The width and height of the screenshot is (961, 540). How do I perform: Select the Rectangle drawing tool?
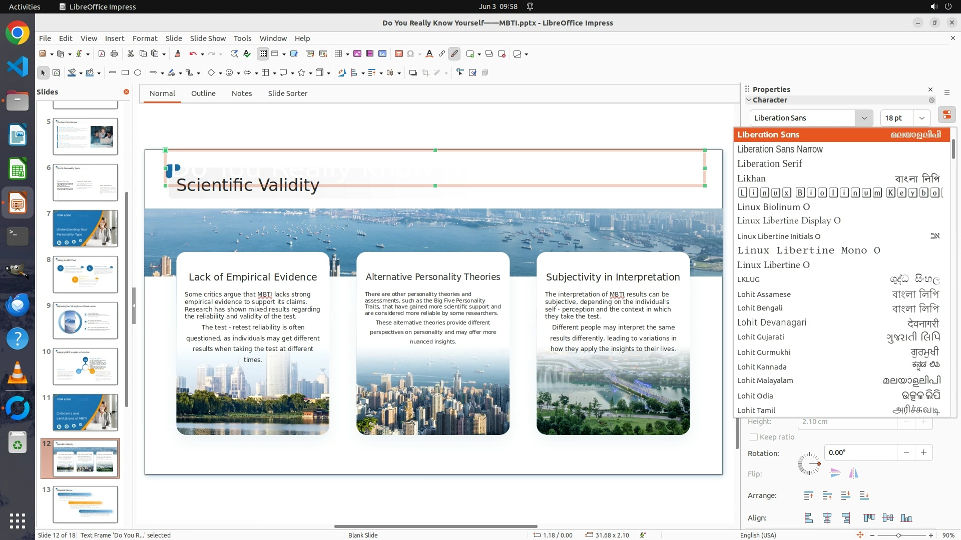tap(125, 73)
